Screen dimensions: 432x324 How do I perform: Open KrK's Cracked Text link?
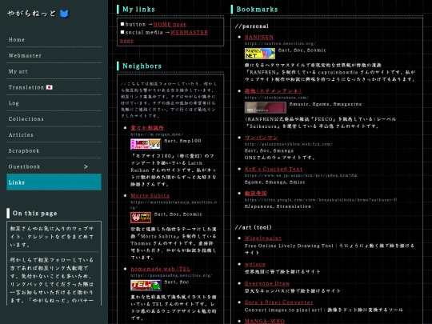tap(274, 169)
